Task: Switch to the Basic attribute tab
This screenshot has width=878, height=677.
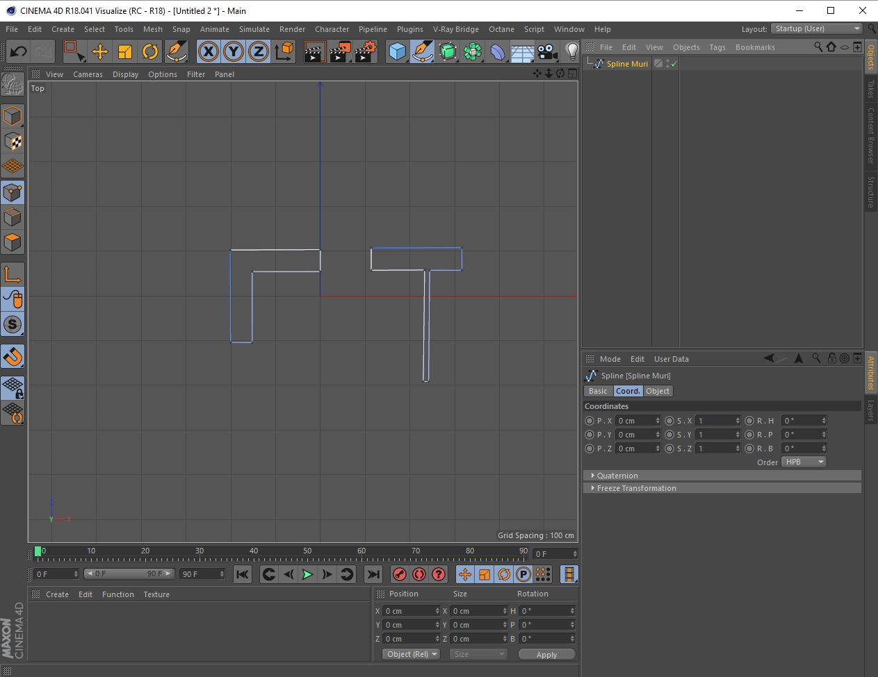Action: click(x=598, y=391)
